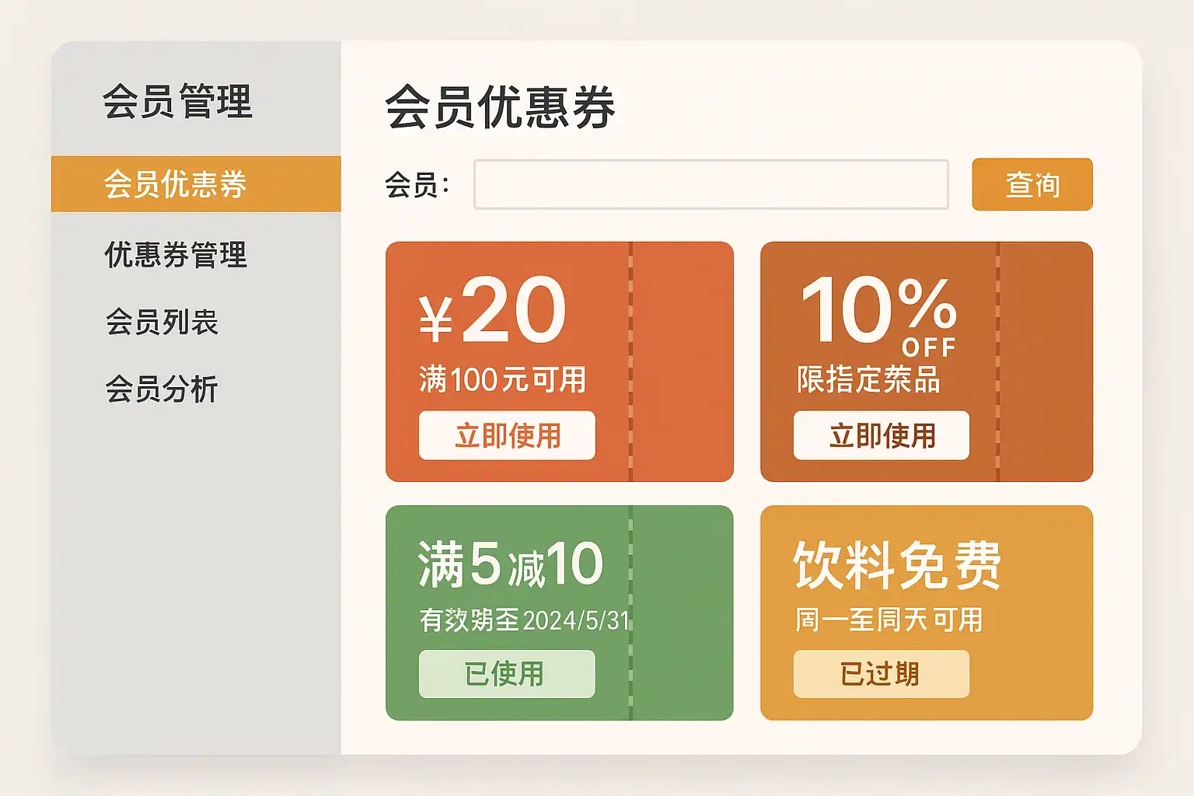Go to 会员列表 in the sidebar

click(162, 322)
